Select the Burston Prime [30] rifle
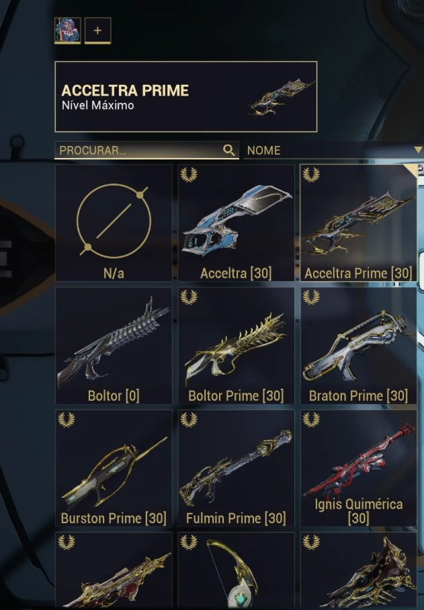The width and height of the screenshot is (424, 610). click(x=114, y=468)
